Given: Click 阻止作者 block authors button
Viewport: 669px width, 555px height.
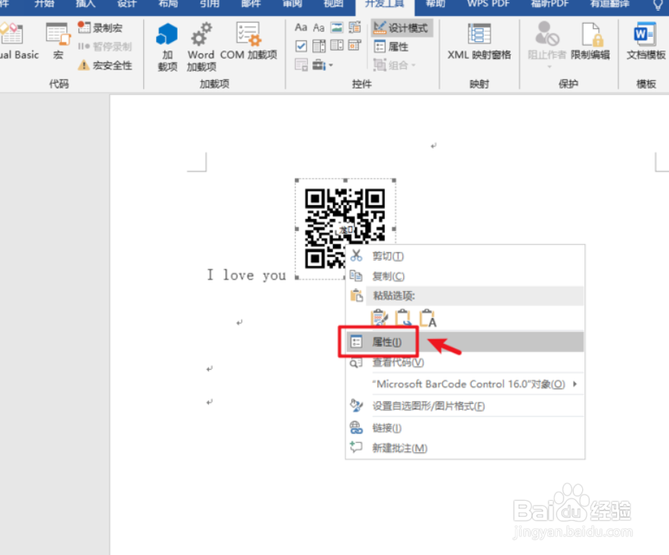Looking at the screenshot, I should pos(546,45).
